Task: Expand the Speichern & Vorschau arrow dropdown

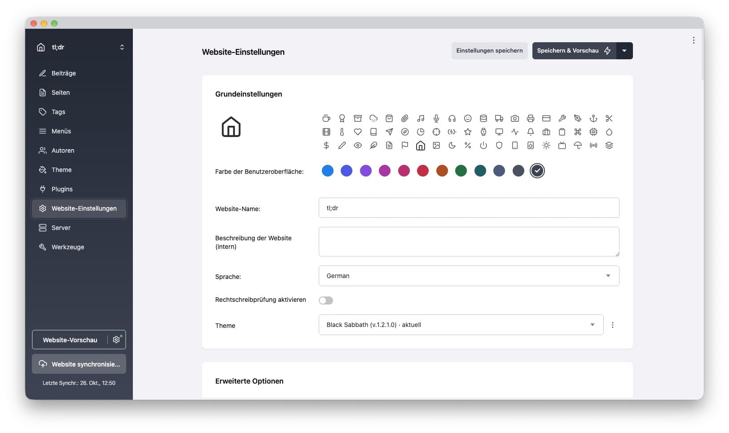Action: pos(624,51)
